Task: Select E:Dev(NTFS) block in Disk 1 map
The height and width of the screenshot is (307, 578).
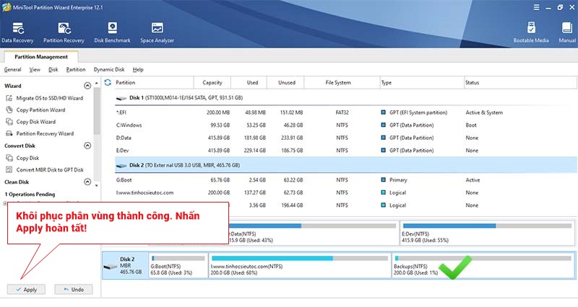Action: pyautogui.click(x=487, y=233)
